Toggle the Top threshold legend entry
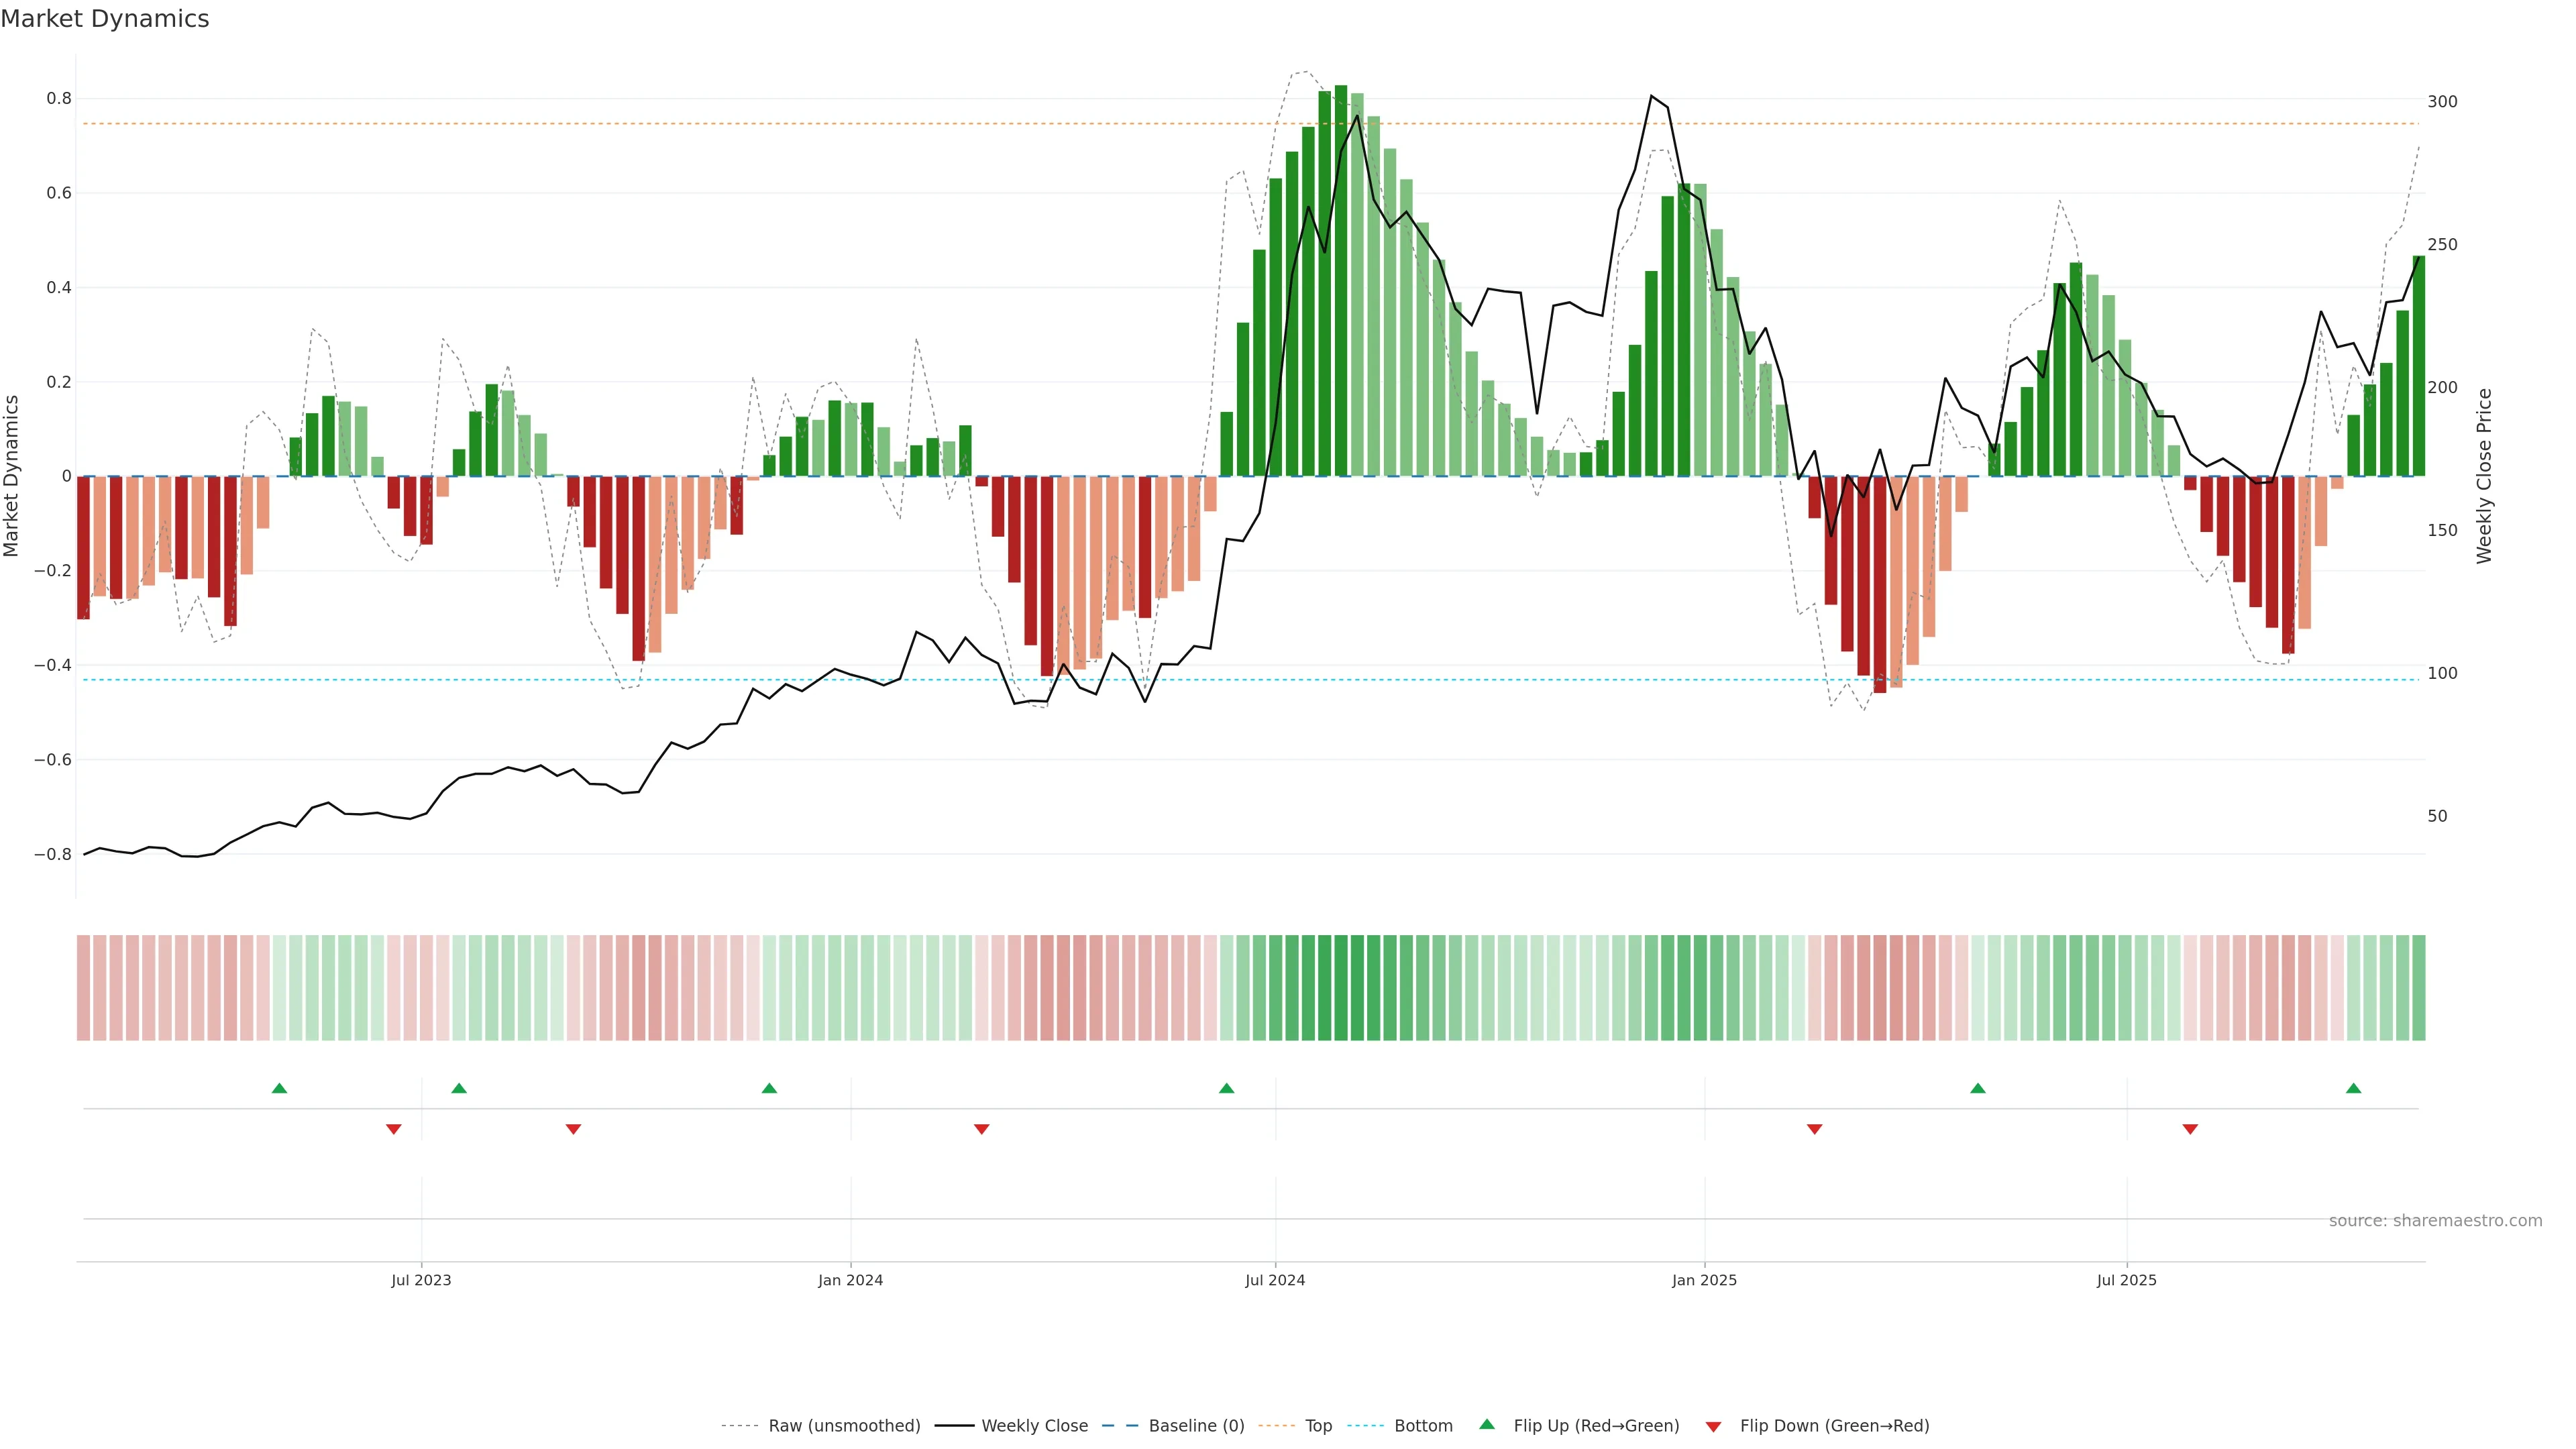Screen dimensions: 2576x1449 coord(1318,1426)
